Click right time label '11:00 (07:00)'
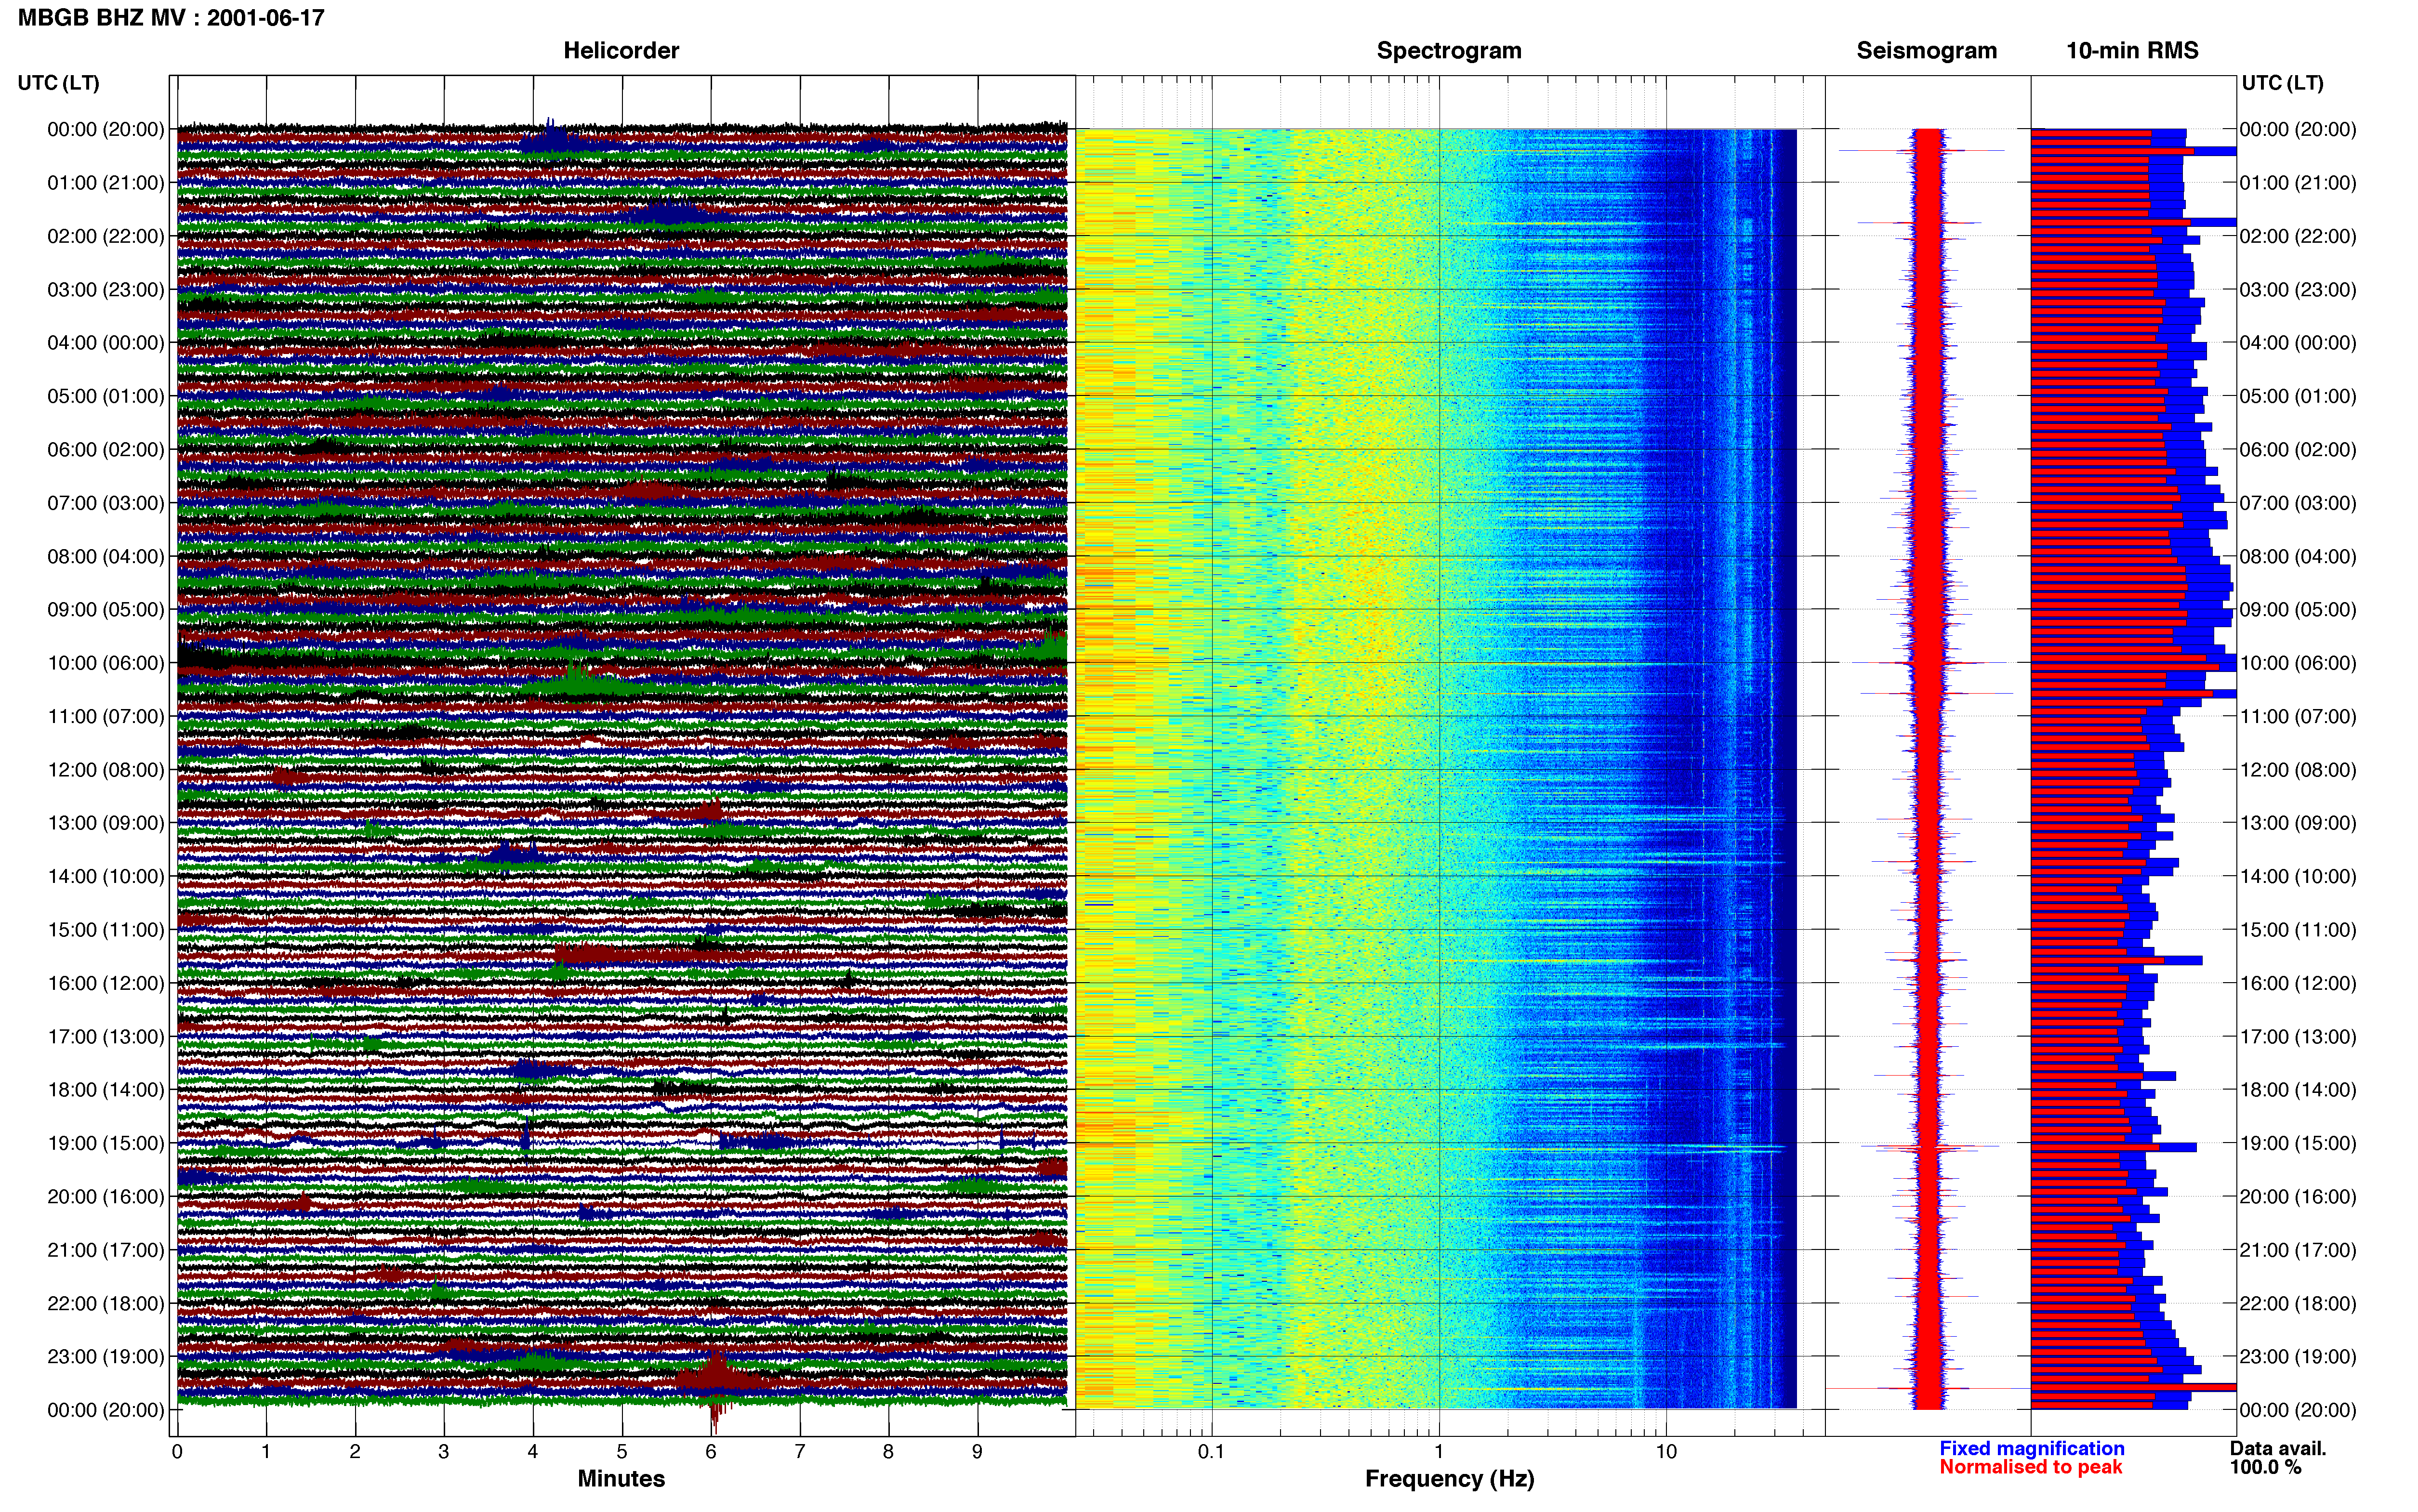This screenshot has height=1512, width=2418. (x=2298, y=717)
